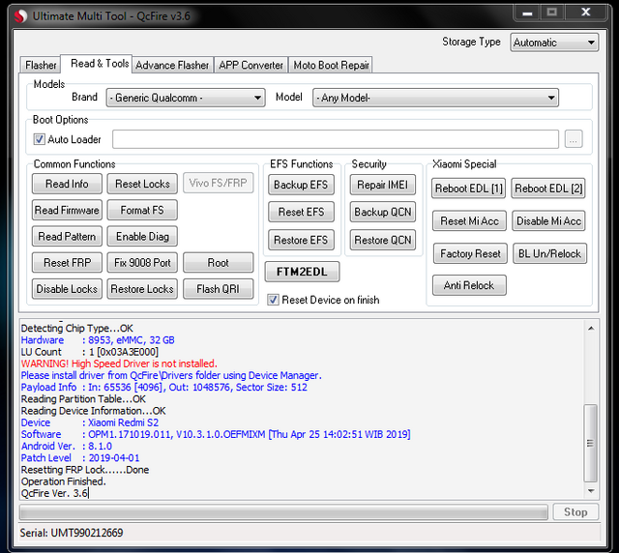The height and width of the screenshot is (553, 619).
Task: Click the Restore EFS button
Action: 301,240
